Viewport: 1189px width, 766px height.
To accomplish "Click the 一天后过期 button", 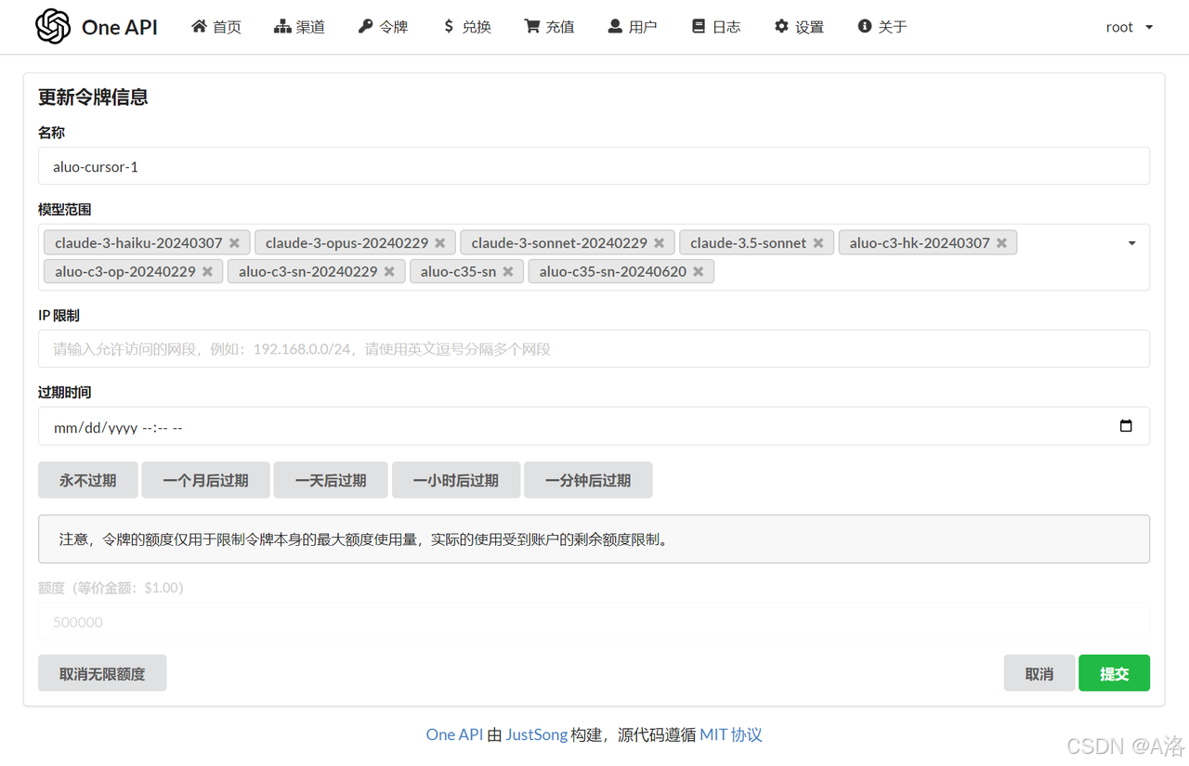I will (331, 480).
